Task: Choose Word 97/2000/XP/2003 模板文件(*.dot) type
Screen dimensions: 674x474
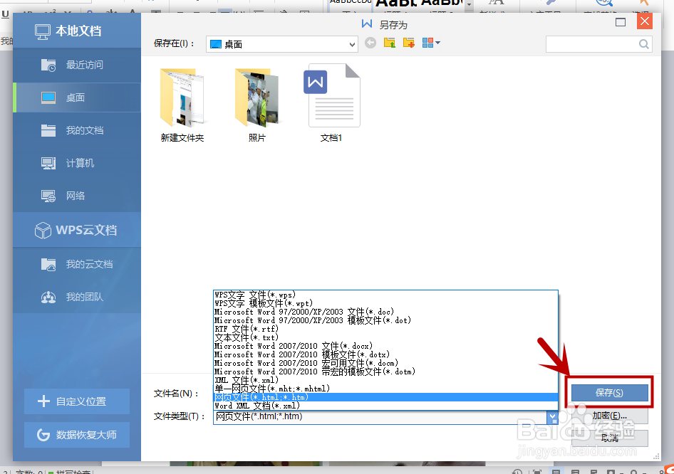Action: point(385,320)
